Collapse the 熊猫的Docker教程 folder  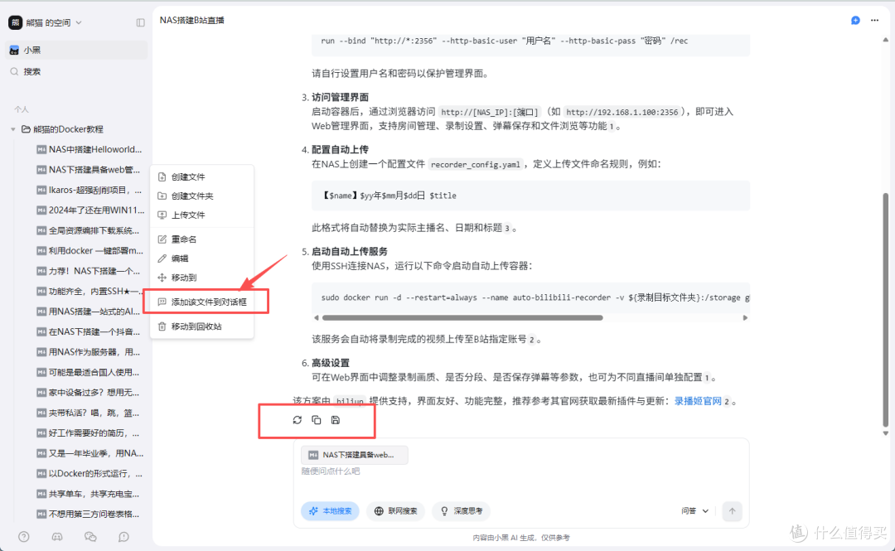(13, 129)
